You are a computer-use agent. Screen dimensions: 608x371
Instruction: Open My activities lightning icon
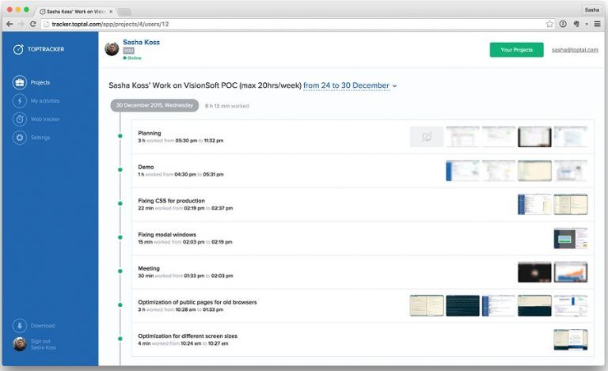click(x=19, y=100)
